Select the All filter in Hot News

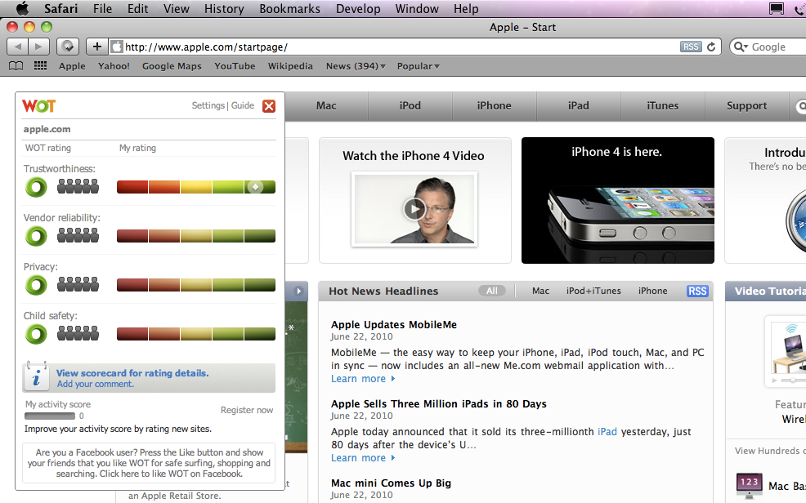click(492, 291)
